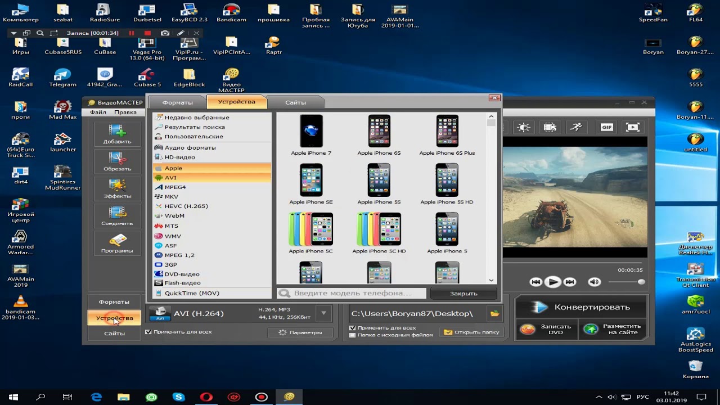720x405 pixels.
Task: Select the MPEG4 category
Action: 211,187
